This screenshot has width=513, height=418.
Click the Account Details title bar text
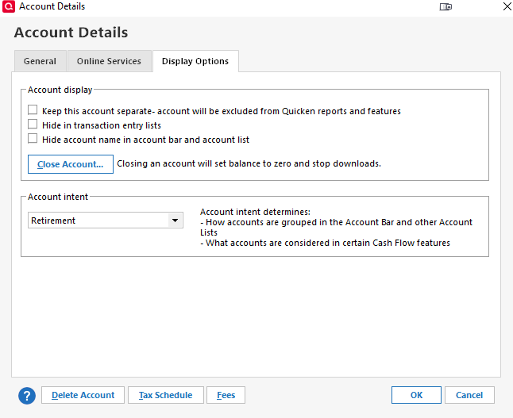pos(52,6)
